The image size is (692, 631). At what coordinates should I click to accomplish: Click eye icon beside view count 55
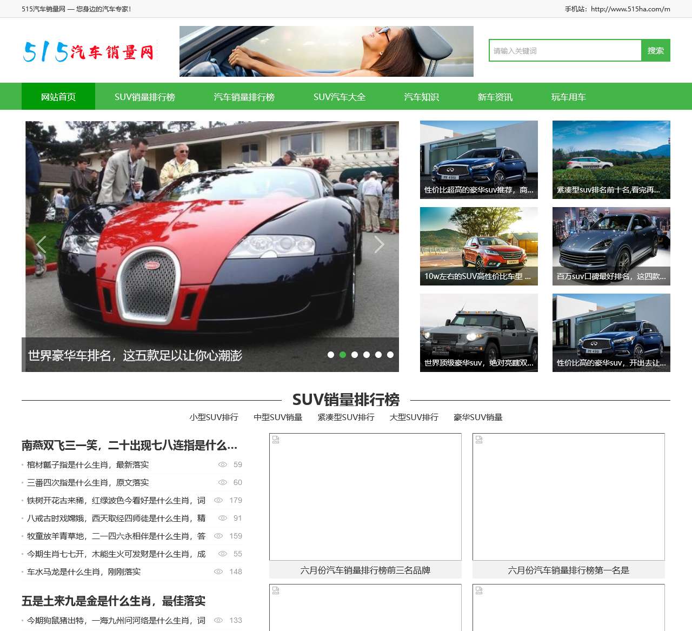coord(222,554)
